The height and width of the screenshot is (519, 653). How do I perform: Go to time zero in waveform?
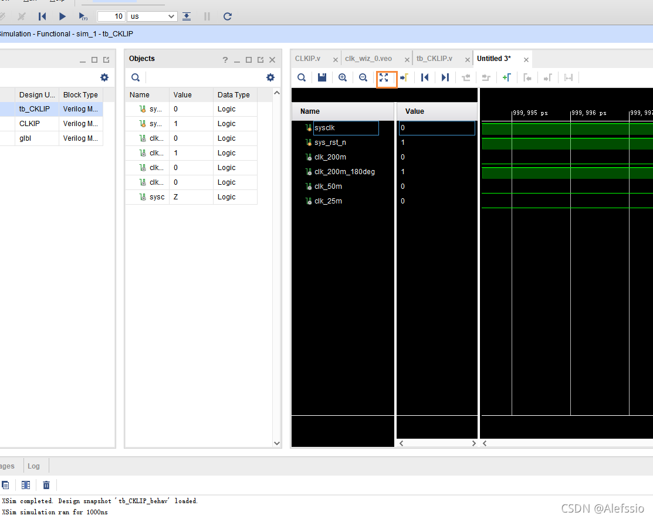424,77
